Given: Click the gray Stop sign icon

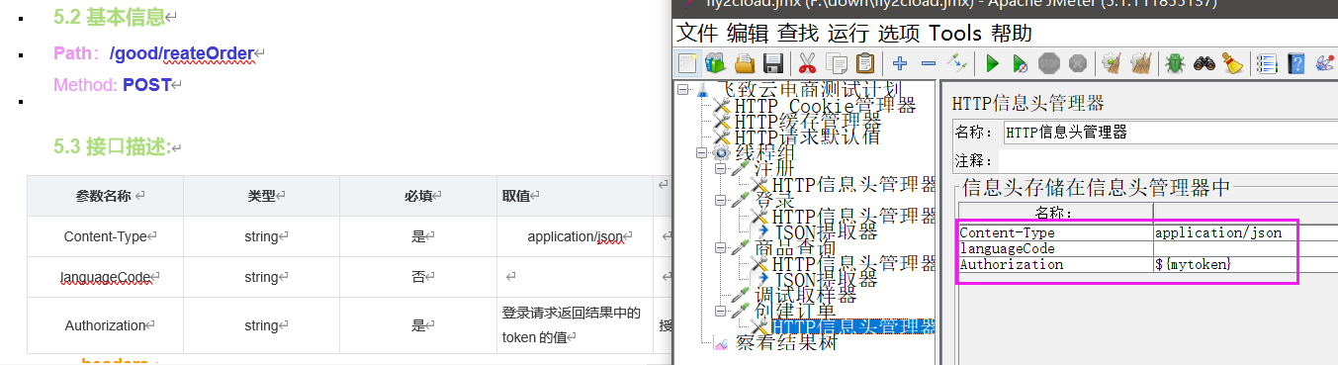Looking at the screenshot, I should pos(1049,64).
